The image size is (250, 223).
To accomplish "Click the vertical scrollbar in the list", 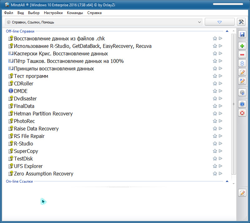I will pyautogui.click(x=233, y=103).
